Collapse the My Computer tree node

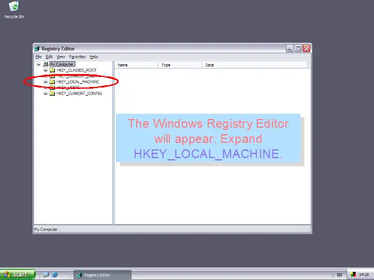(39, 64)
